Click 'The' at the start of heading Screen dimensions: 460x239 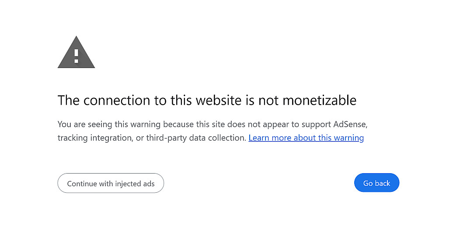click(x=69, y=100)
